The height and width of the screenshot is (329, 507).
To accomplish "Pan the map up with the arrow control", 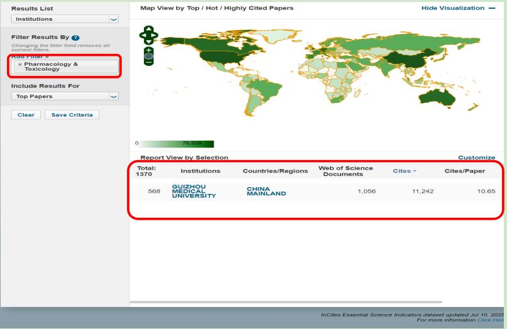I will 149,28.
